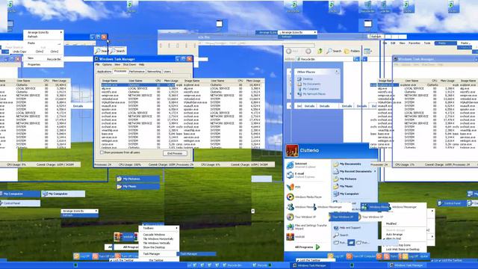Click the CPU Usage: 100% status text

[x=129, y=164]
